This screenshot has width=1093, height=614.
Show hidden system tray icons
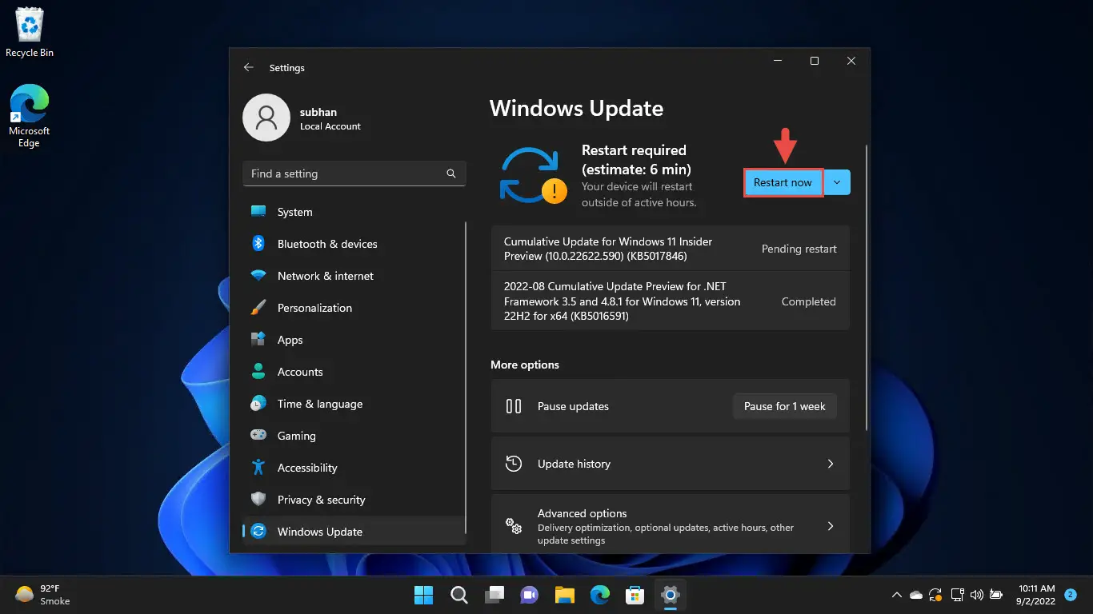897,595
